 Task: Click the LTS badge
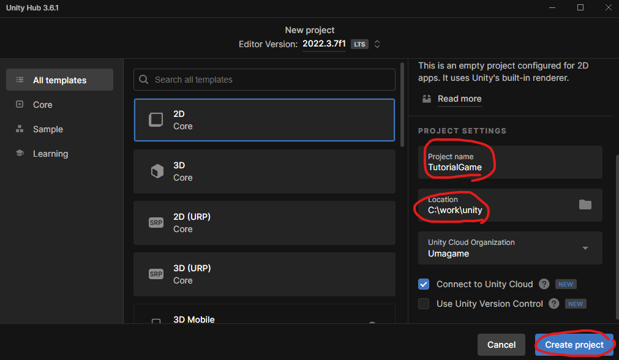[359, 44]
